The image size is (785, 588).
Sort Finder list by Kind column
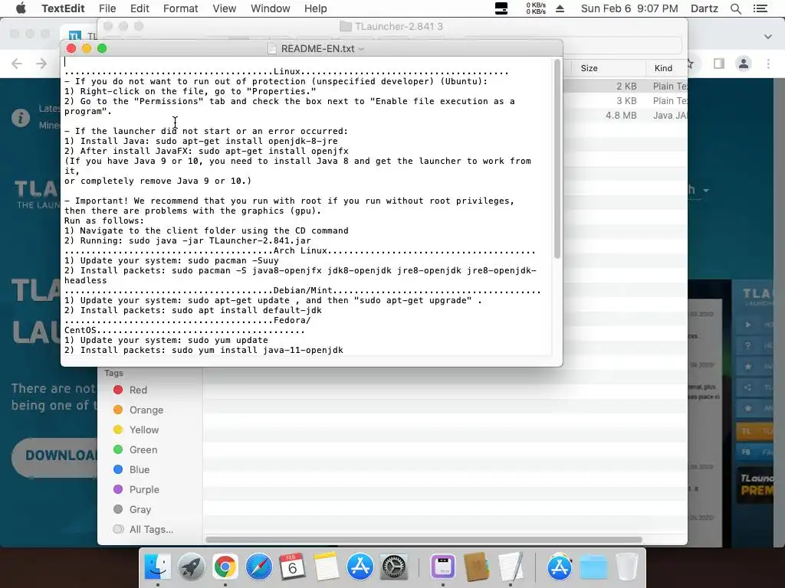(x=663, y=68)
